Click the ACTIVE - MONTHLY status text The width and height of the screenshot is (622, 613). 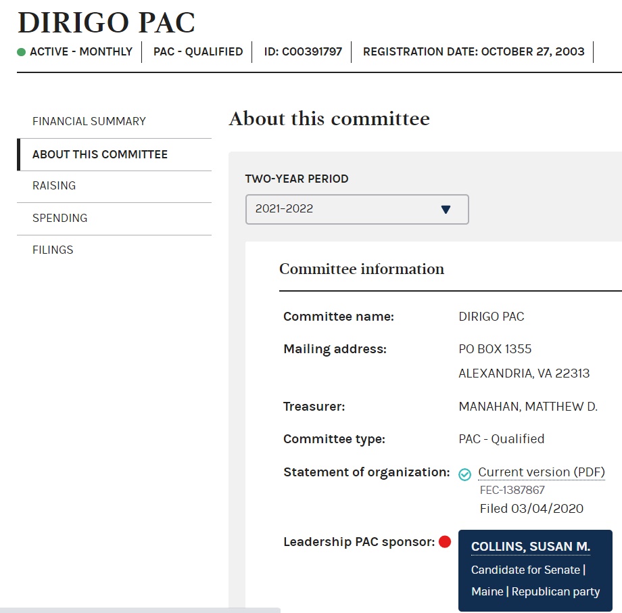click(x=81, y=51)
